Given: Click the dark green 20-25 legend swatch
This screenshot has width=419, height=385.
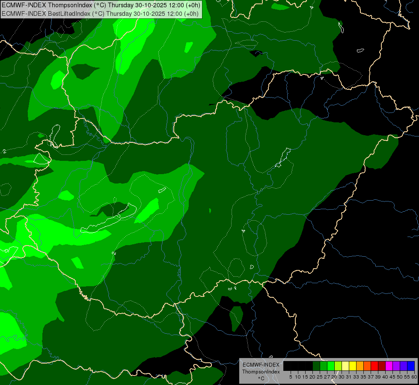Looking at the screenshot, I should pyautogui.click(x=316, y=366).
